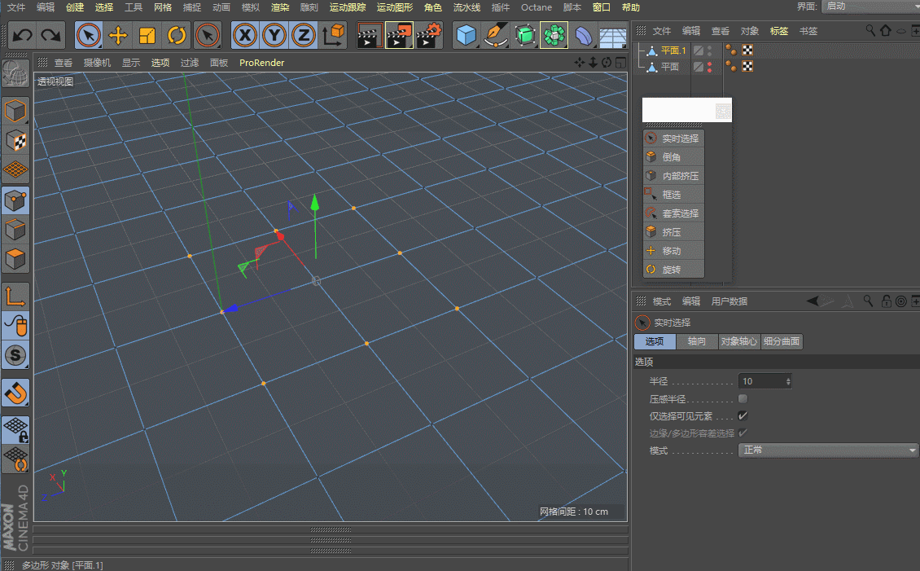Click the Undo arrow in top toolbar

[23, 35]
